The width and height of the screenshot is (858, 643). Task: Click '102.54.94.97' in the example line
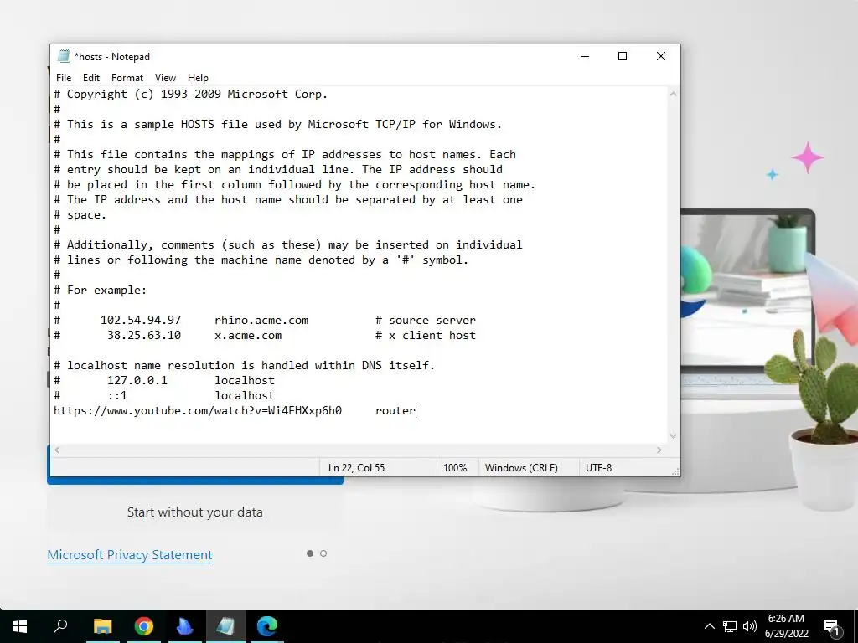click(141, 321)
